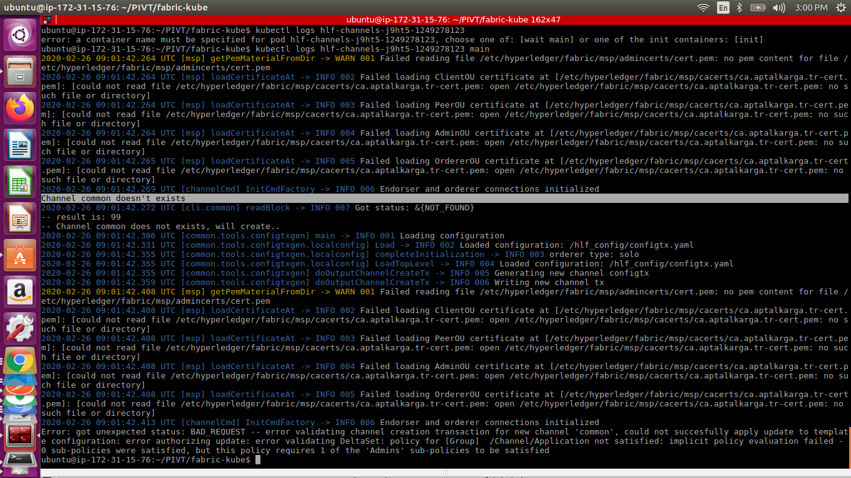Click INFO 002 "Loaded configuration: /hlf_config/configtx.yaml" line
The width and height of the screenshot is (851, 478).
coord(368,245)
